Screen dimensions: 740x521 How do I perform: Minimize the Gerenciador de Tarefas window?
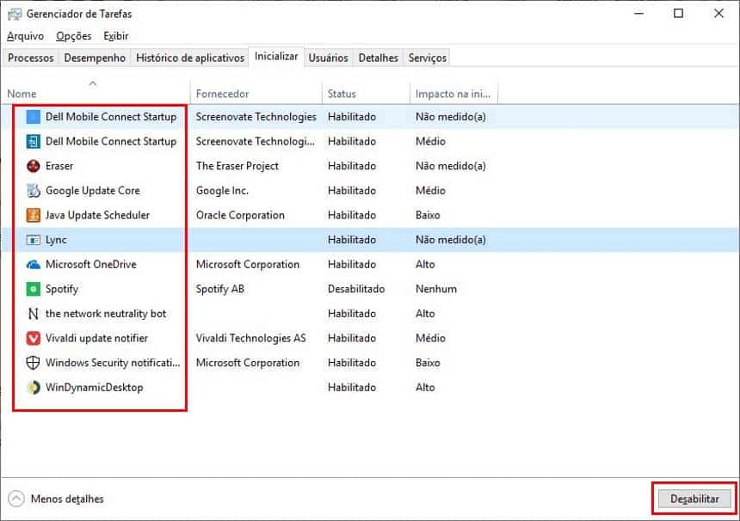pos(639,13)
